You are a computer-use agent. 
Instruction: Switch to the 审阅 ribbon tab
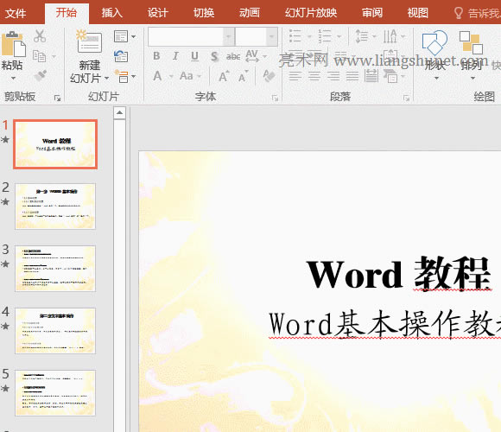[x=372, y=13]
